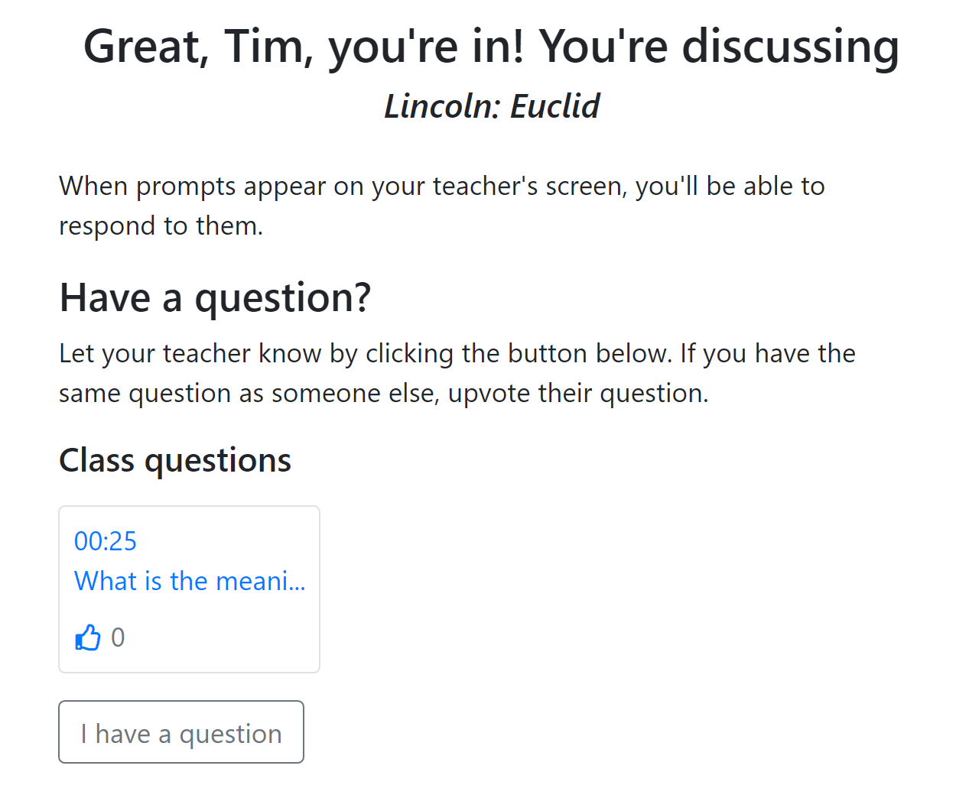Viewport: 969px width, 811px height.
Task: Click the upvote count showing 0
Action: pyautogui.click(x=118, y=637)
